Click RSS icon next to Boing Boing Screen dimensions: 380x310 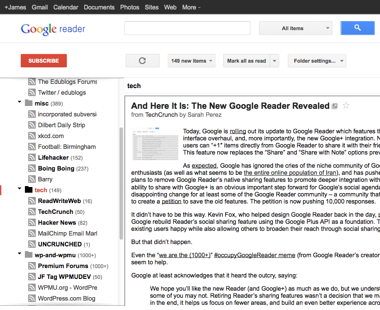(32, 168)
